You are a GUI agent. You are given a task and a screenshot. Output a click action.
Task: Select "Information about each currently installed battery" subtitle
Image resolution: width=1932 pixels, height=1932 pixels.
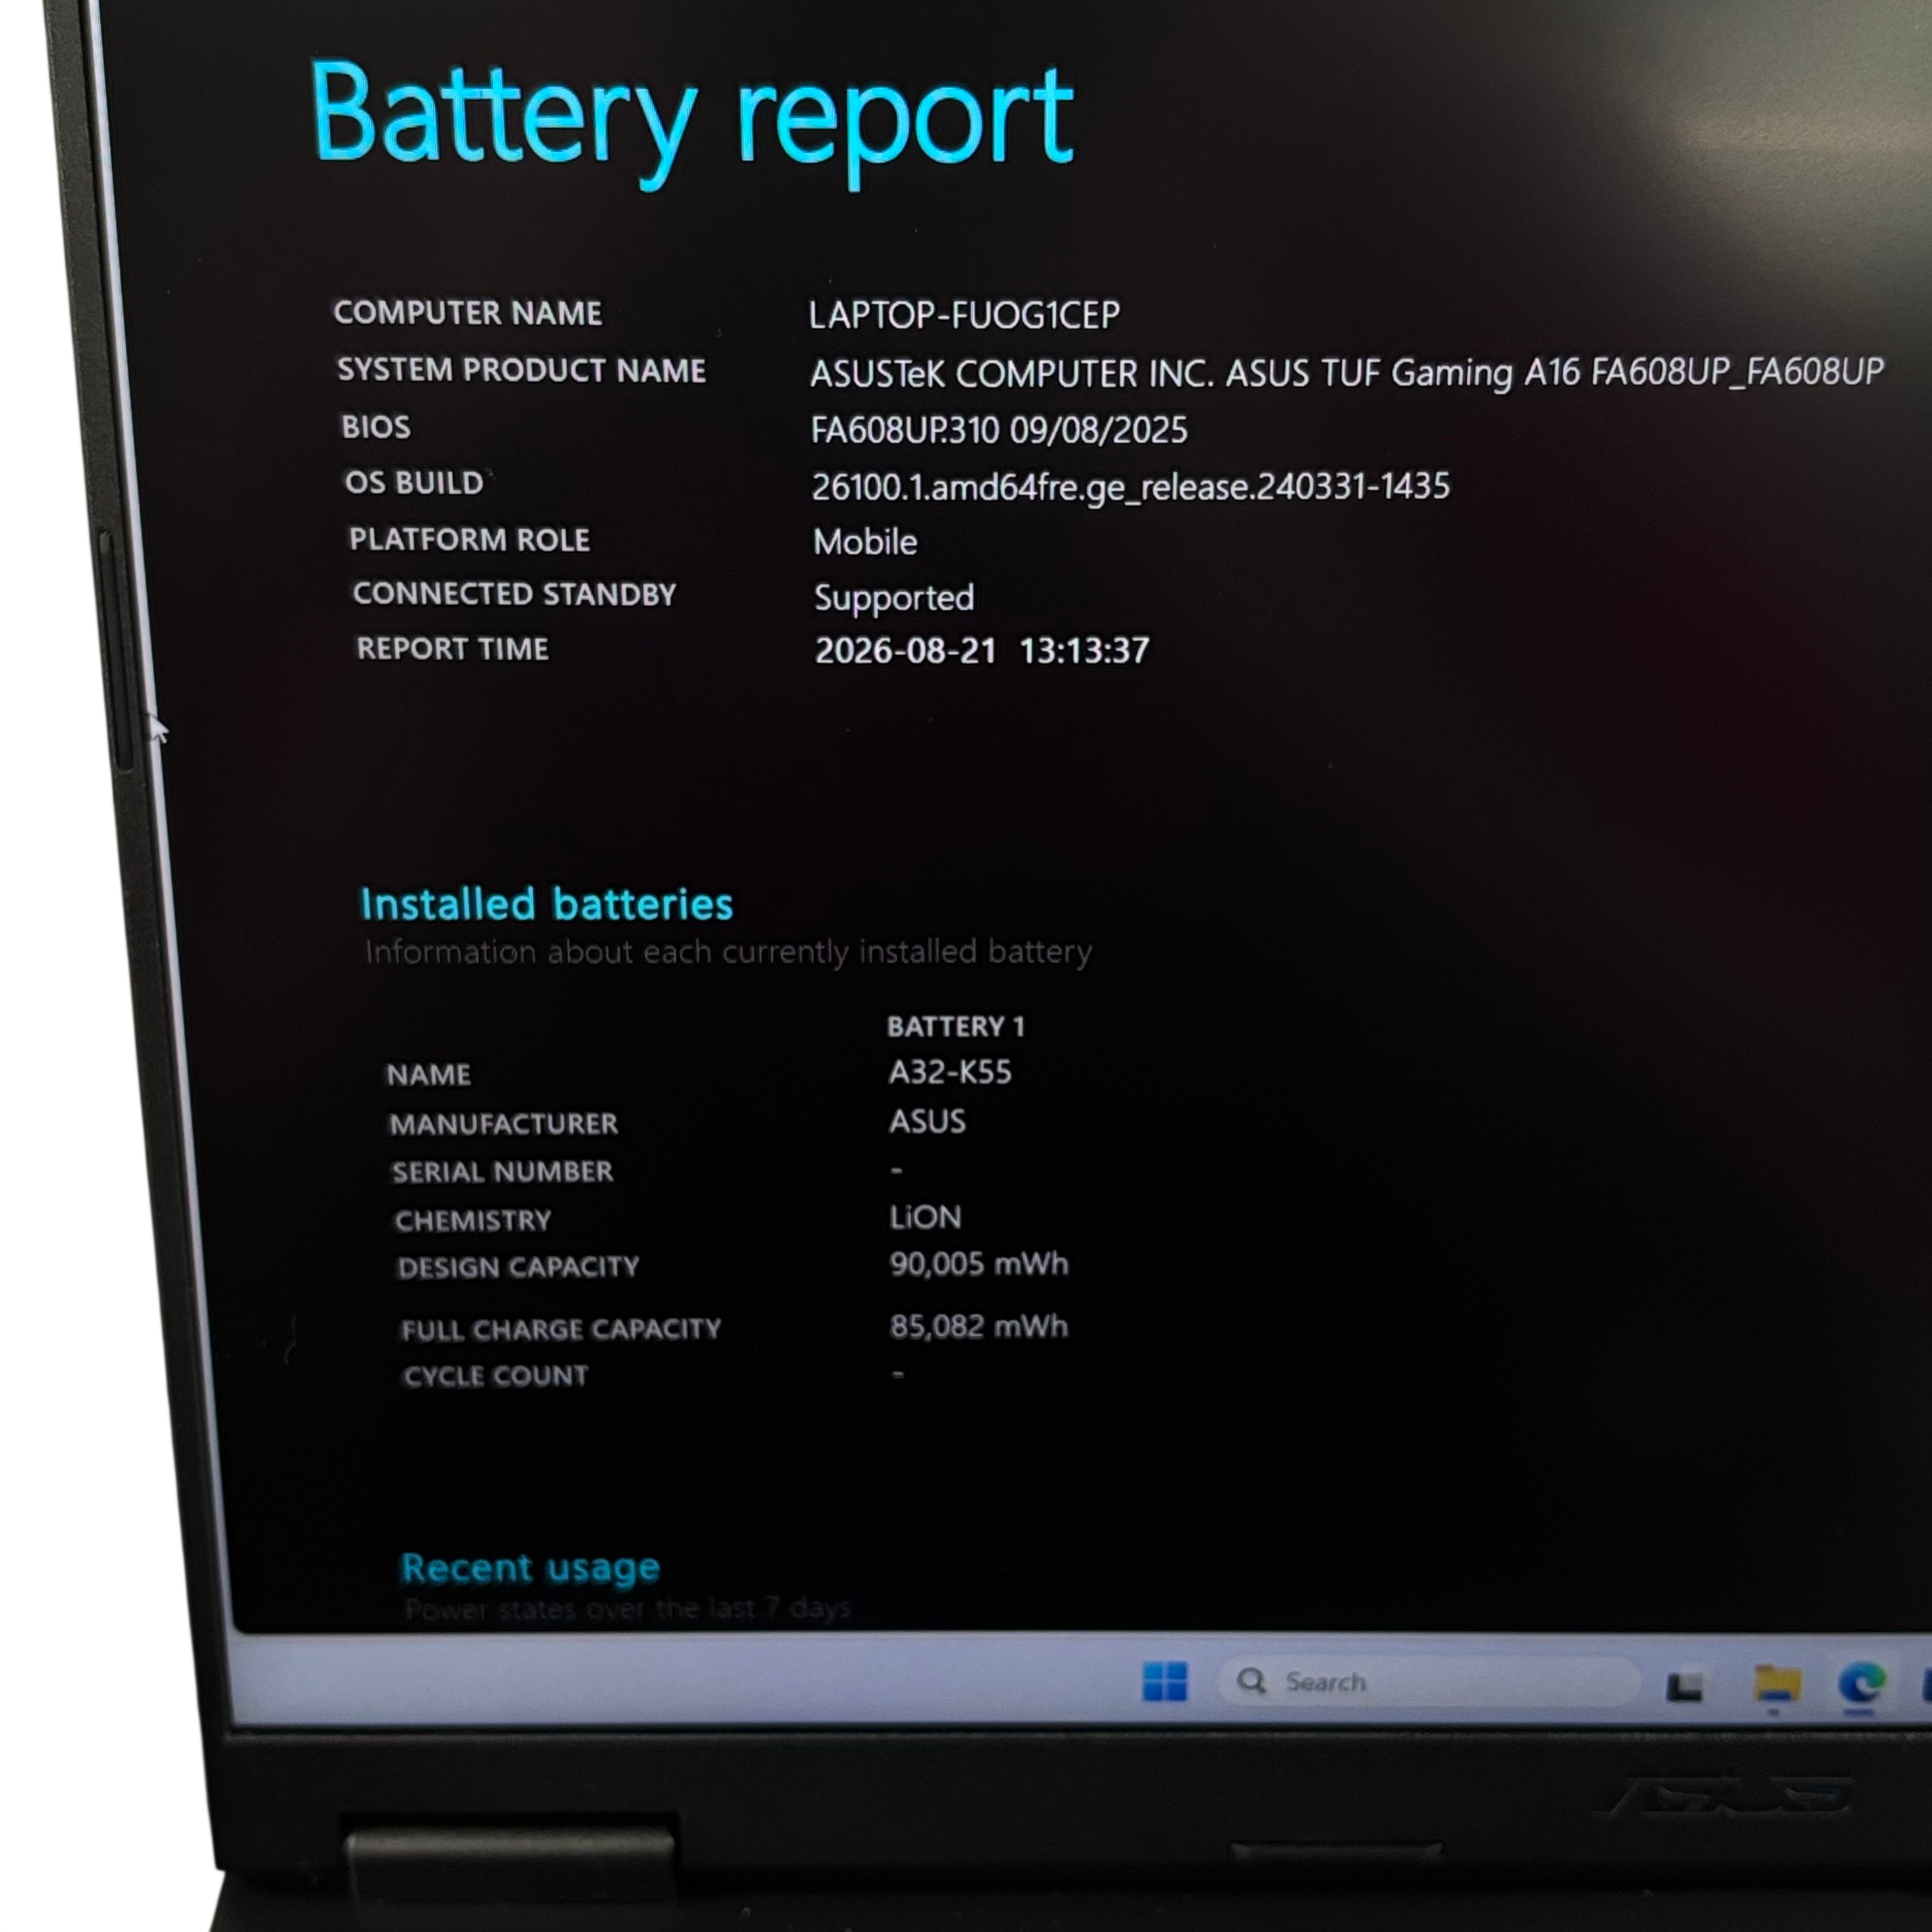coord(728,952)
